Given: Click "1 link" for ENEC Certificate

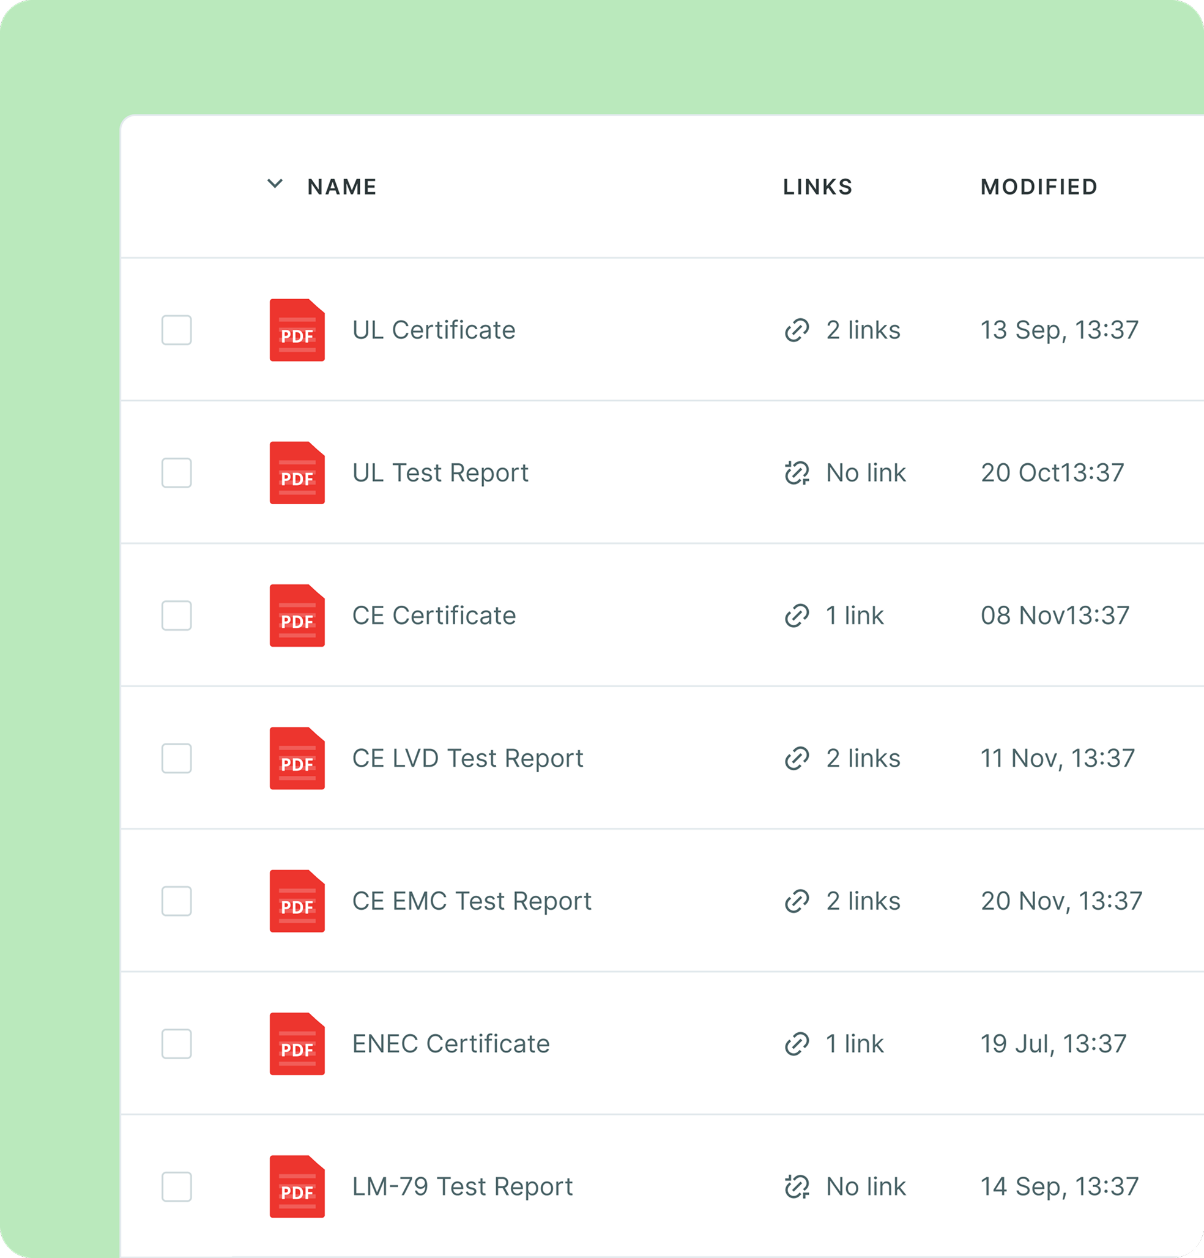Looking at the screenshot, I should point(855,1044).
